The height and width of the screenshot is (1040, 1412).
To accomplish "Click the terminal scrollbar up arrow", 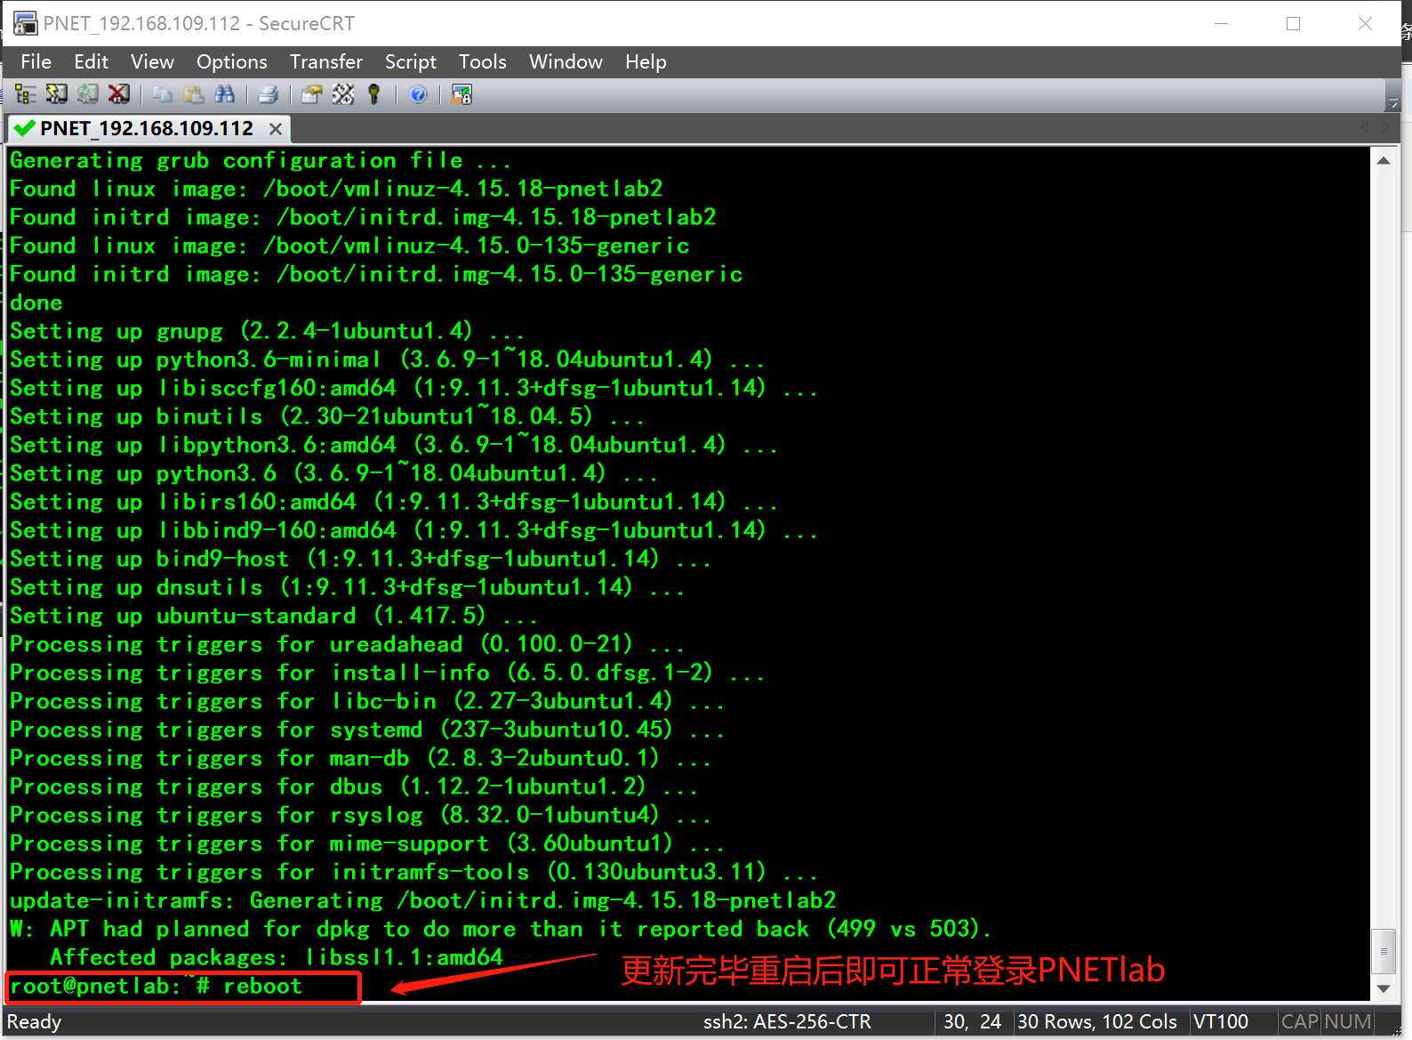I will tap(1383, 161).
